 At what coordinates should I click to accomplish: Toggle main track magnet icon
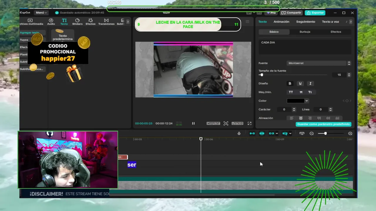[x=252, y=133]
